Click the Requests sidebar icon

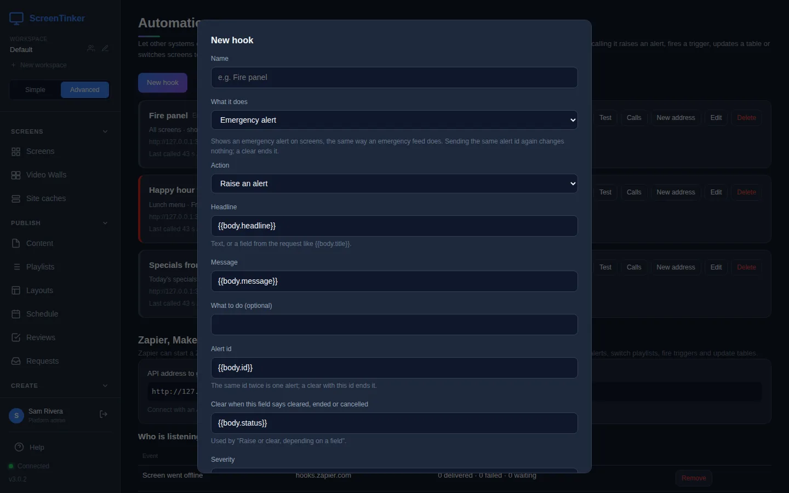click(x=16, y=361)
